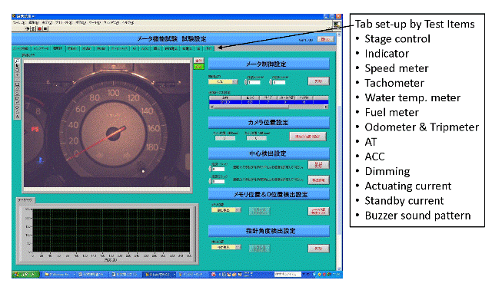The image size is (492, 290).
Task: Click the first camera position value field
Action: 225,138
